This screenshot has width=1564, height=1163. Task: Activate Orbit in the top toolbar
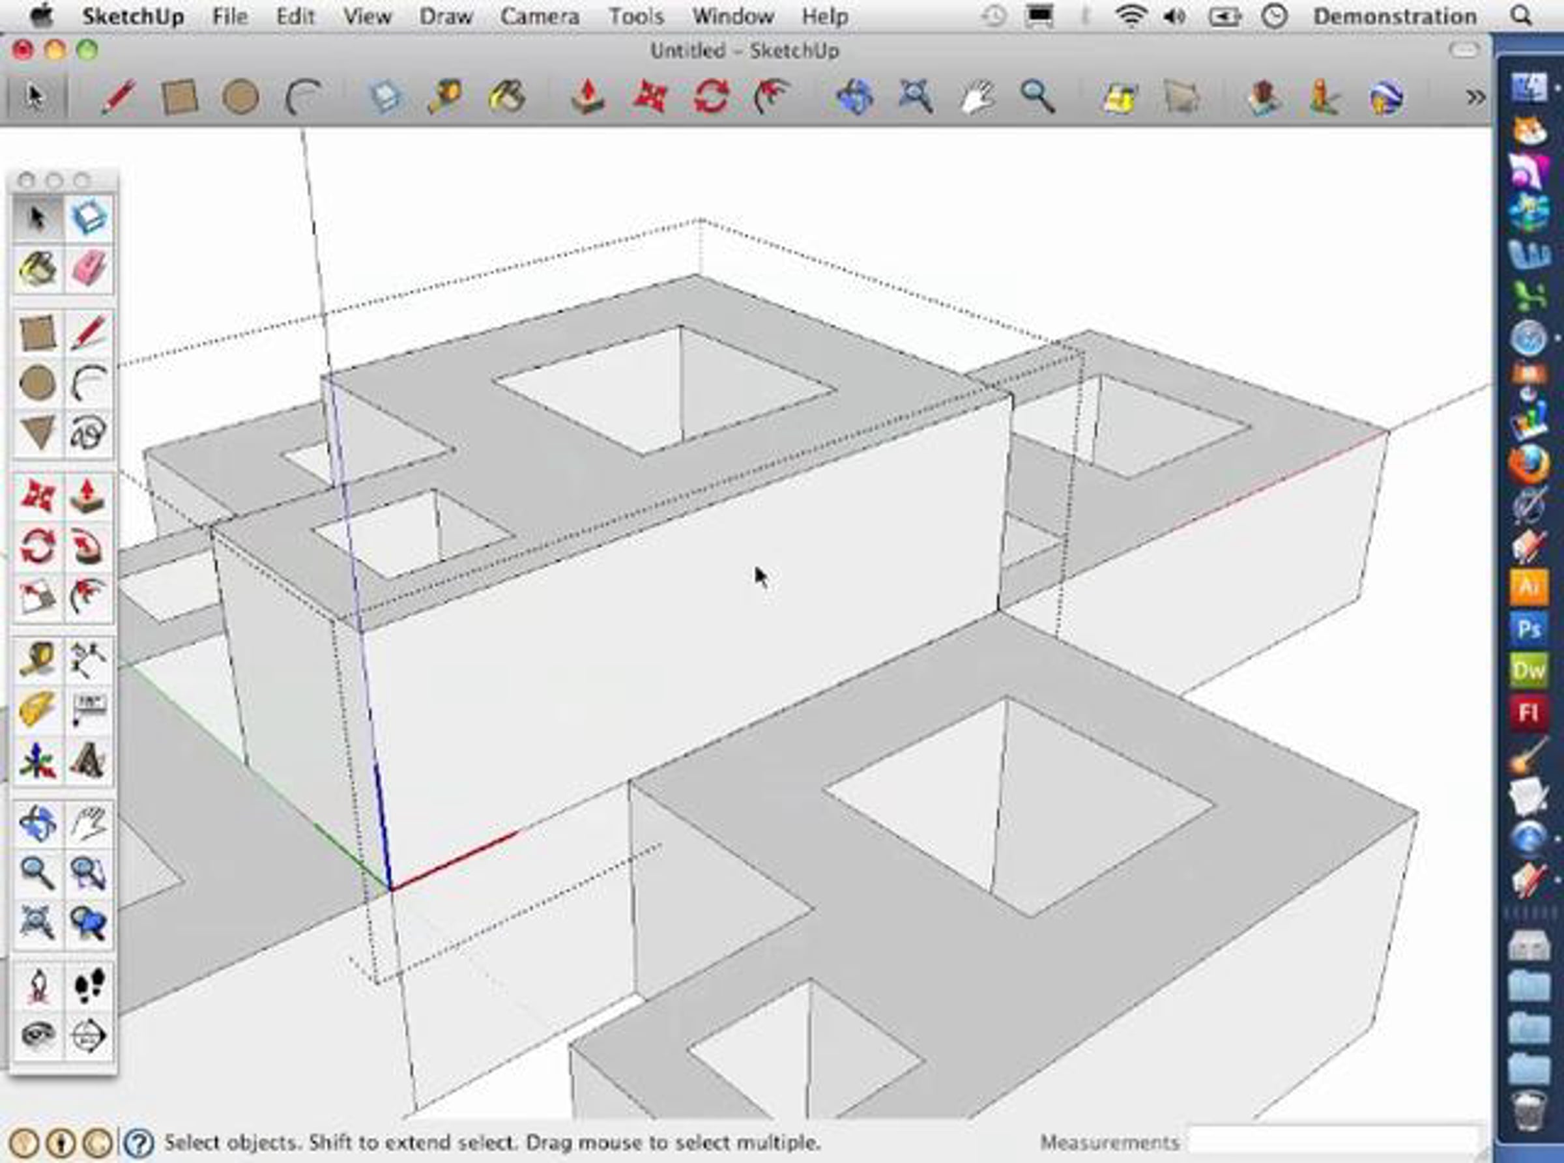pyautogui.click(x=855, y=96)
